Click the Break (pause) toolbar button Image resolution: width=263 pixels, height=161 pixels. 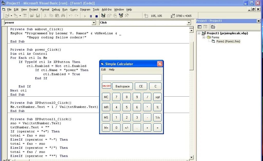[x=91, y=16]
